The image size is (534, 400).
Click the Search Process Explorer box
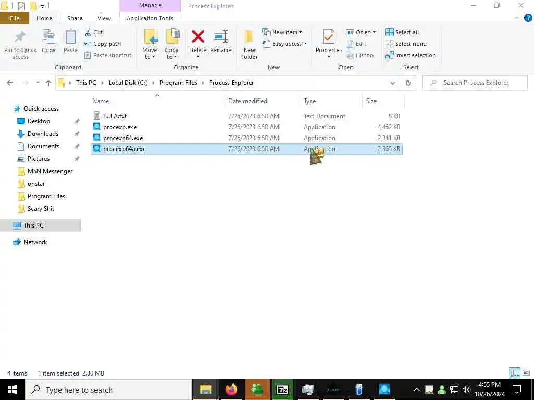coord(475,83)
